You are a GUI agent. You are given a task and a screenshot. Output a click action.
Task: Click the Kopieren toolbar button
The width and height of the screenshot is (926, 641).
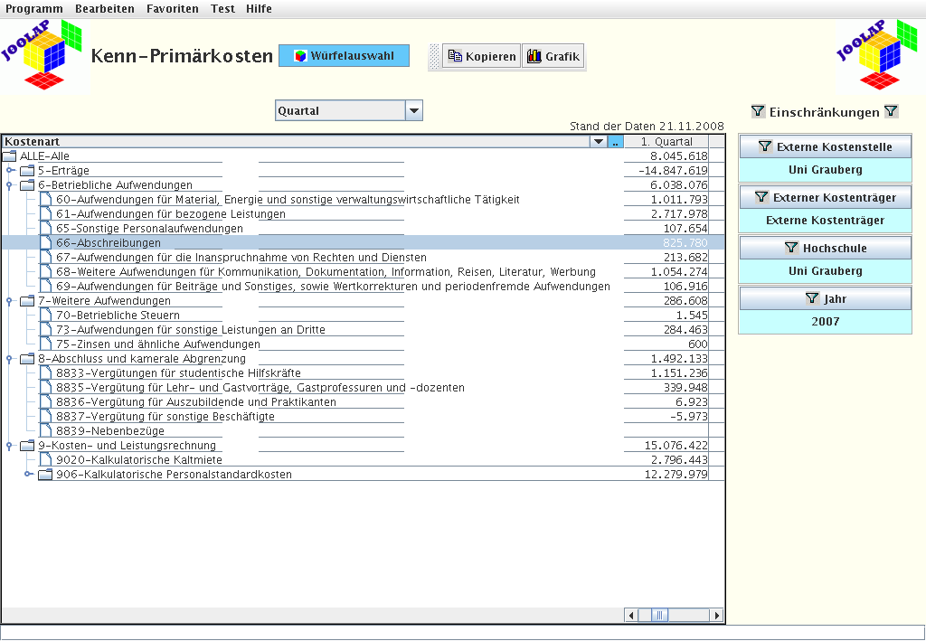(481, 56)
